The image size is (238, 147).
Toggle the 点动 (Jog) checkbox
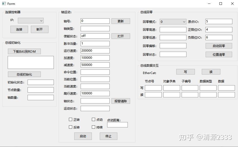click(x=94, y=119)
